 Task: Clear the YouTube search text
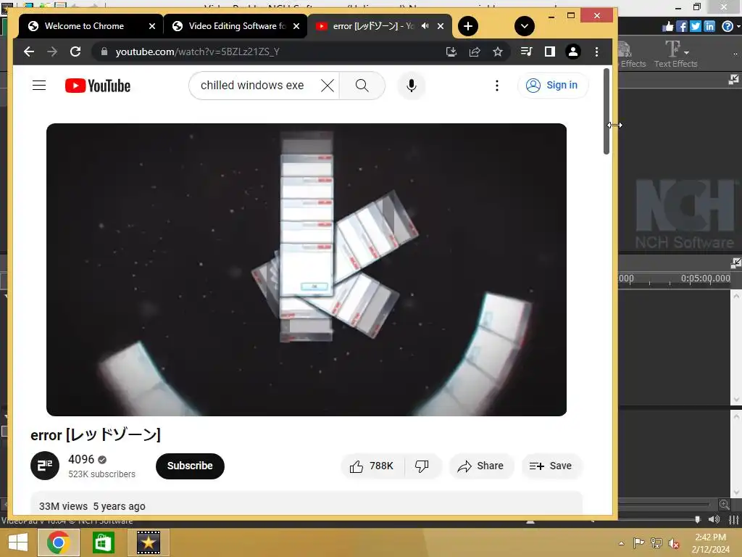[x=327, y=86]
